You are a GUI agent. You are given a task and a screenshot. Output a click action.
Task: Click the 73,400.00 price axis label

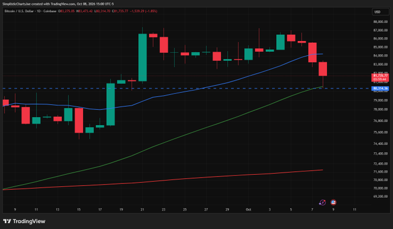[380, 153]
